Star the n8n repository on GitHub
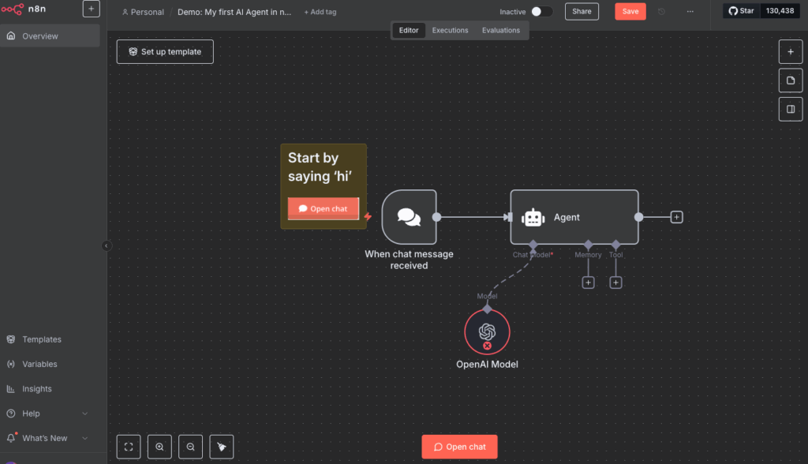 click(x=741, y=11)
